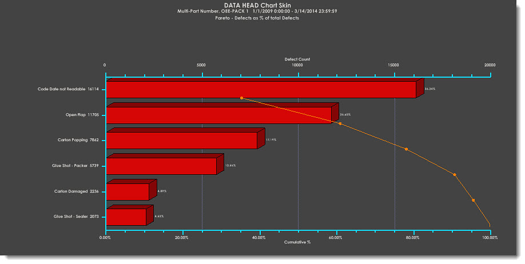Image resolution: width=525 pixels, height=264 pixels.
Task: Click the Cumulative % axis title
Action: 297,242
